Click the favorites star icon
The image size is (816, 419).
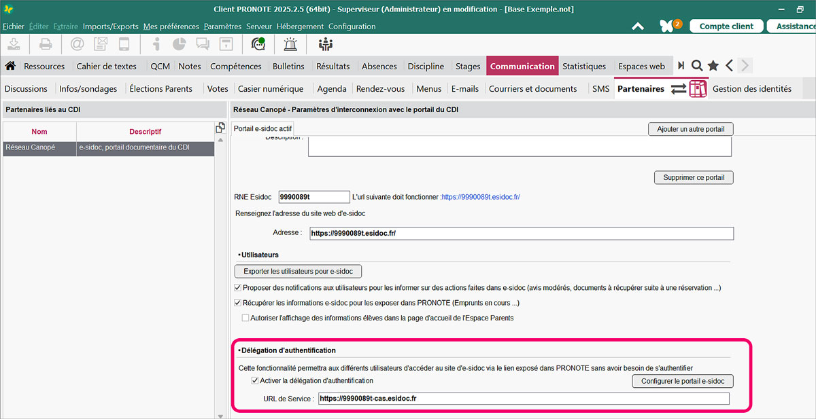[x=713, y=66]
